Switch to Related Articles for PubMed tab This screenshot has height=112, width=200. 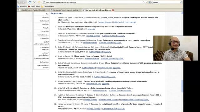(33, 10)
